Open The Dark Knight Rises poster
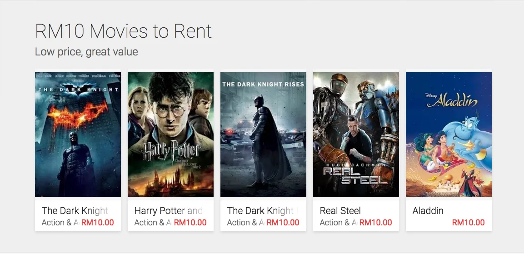This screenshot has width=524, height=254. (x=263, y=134)
